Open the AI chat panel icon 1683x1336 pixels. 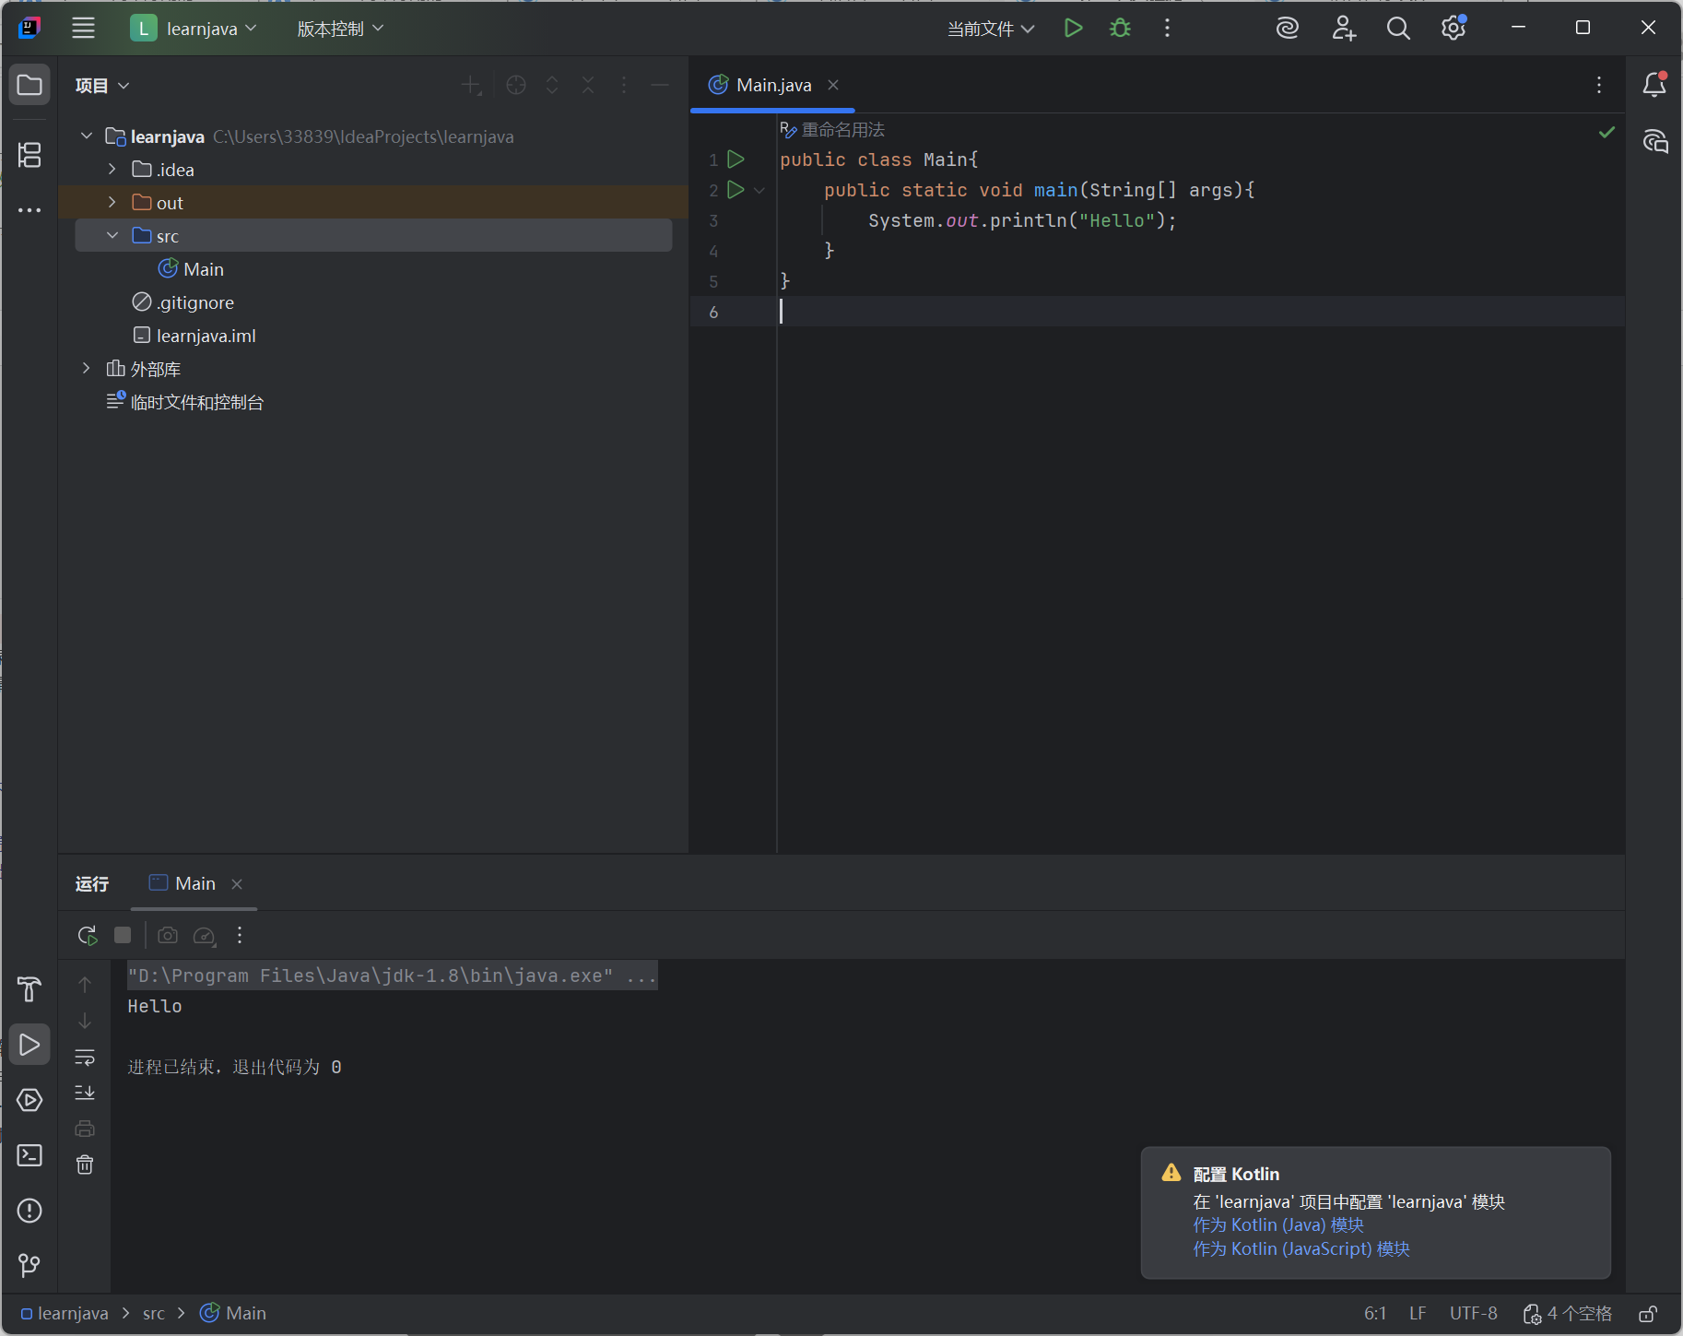[x=1655, y=141]
